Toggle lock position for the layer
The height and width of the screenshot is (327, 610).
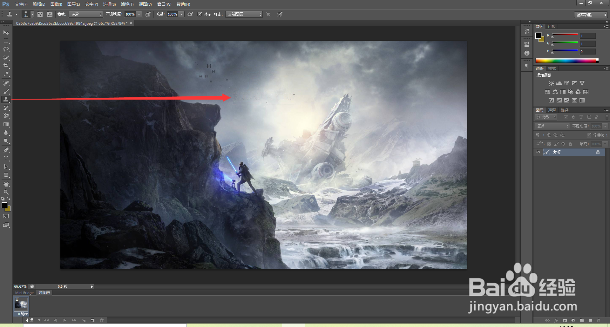[x=563, y=144]
